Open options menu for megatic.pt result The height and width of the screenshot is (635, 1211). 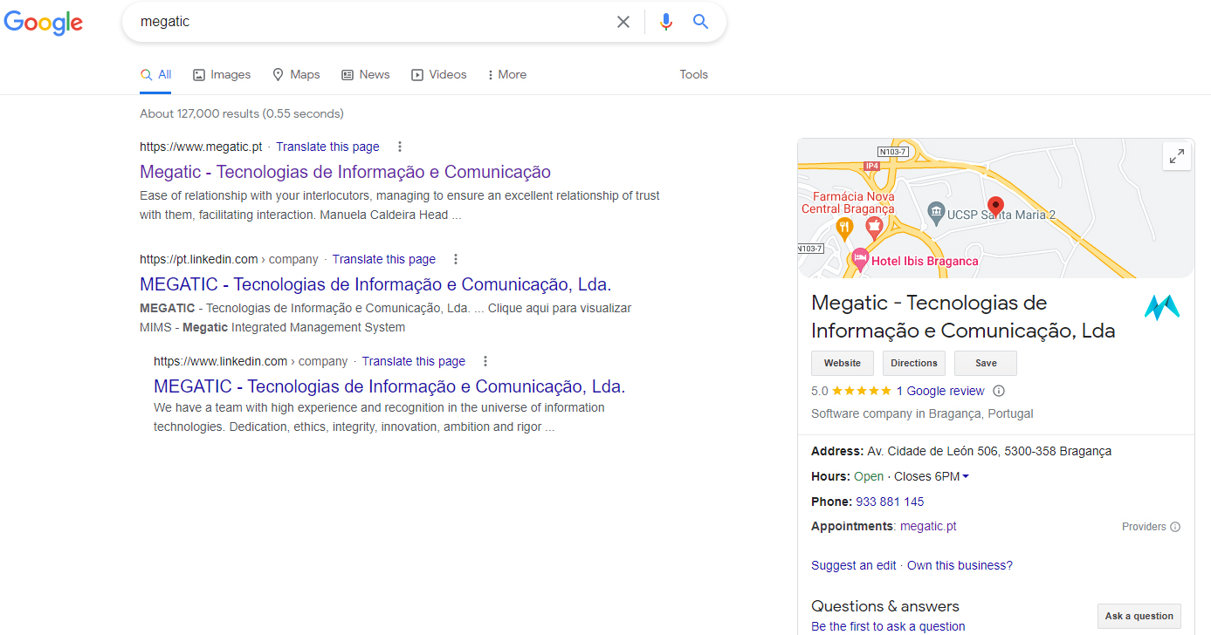tap(400, 147)
